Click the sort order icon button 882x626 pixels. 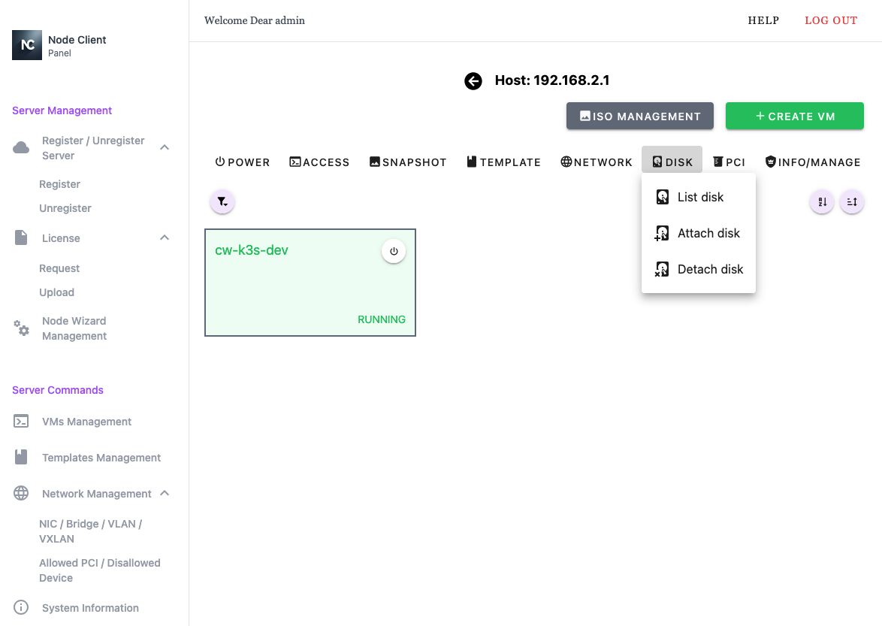pos(822,201)
